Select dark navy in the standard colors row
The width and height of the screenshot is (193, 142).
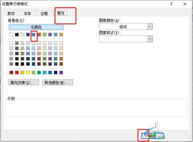56,73
